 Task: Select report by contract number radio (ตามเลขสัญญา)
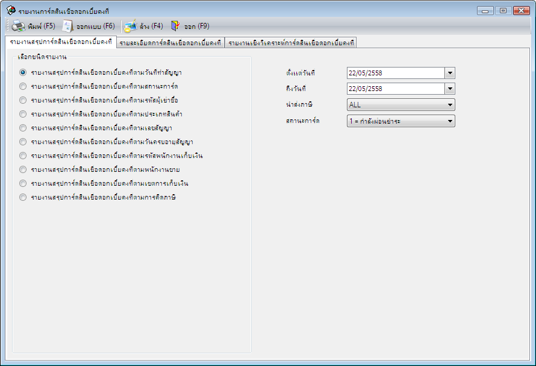(x=22, y=128)
